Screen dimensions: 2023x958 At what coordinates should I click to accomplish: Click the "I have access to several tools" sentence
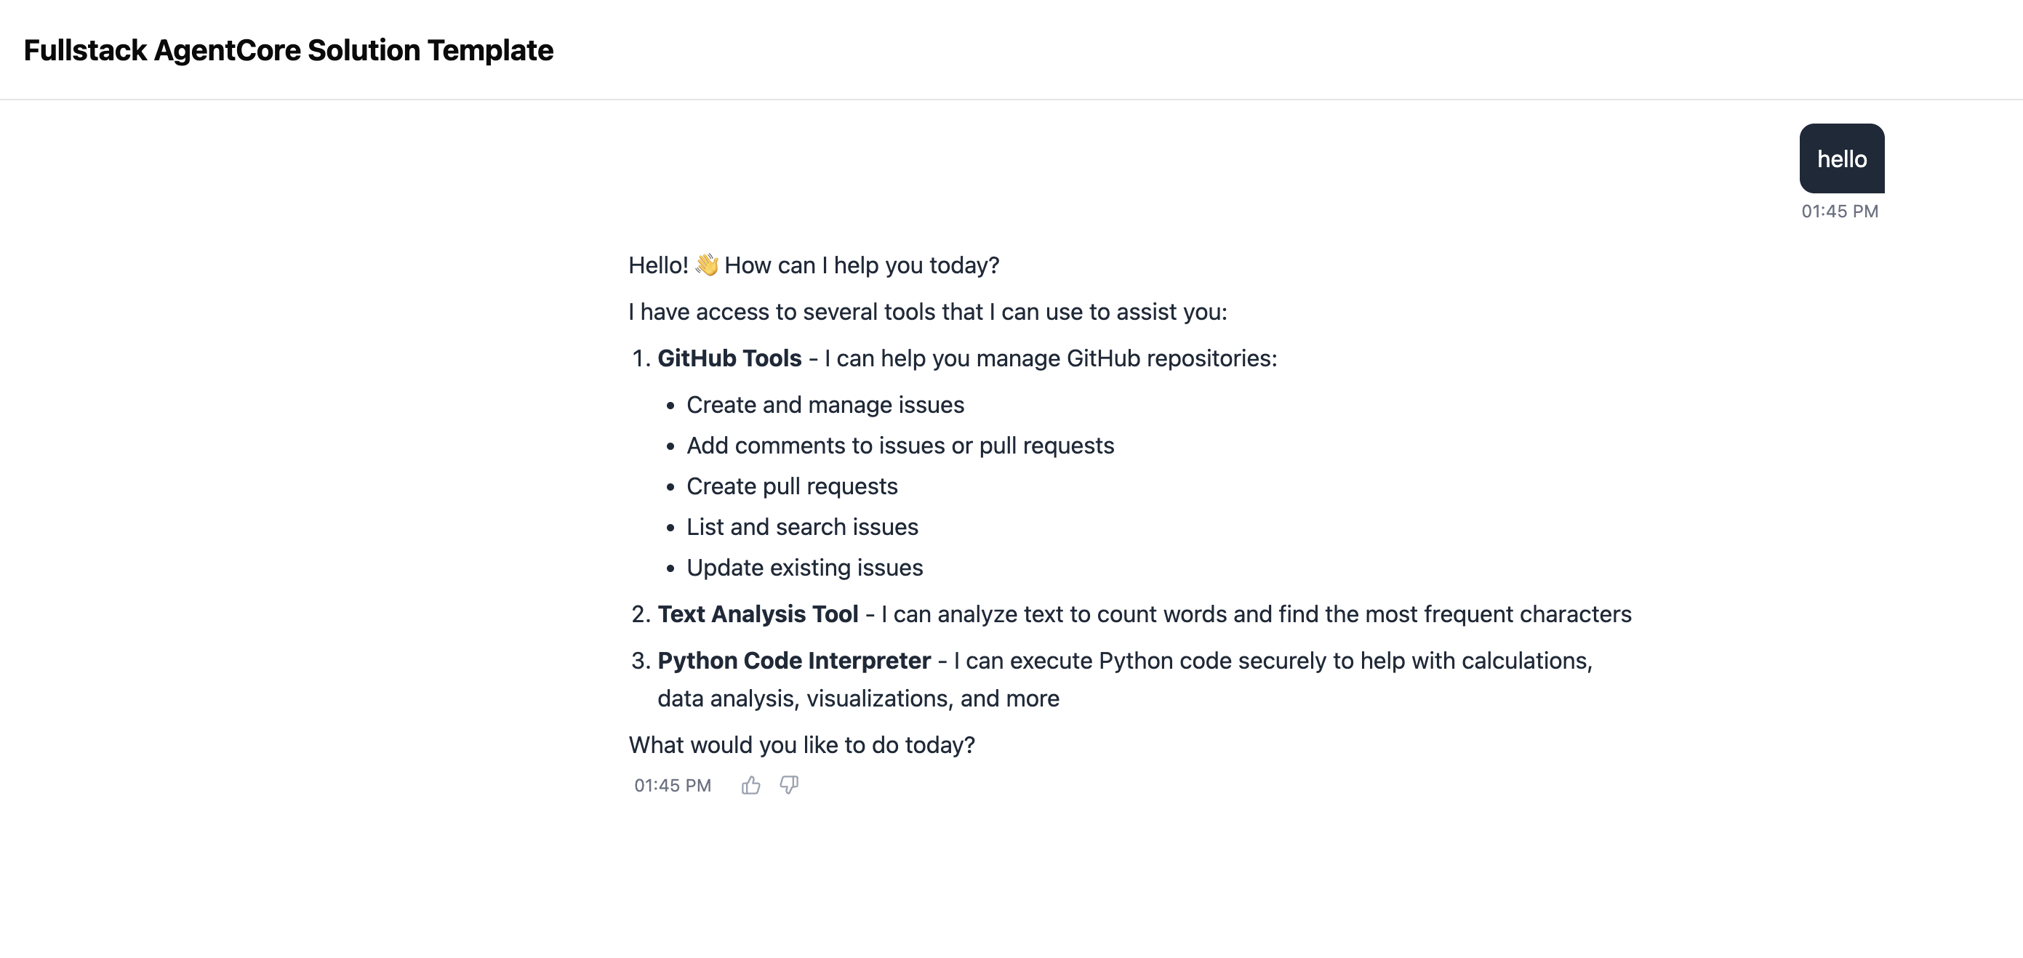pos(926,312)
